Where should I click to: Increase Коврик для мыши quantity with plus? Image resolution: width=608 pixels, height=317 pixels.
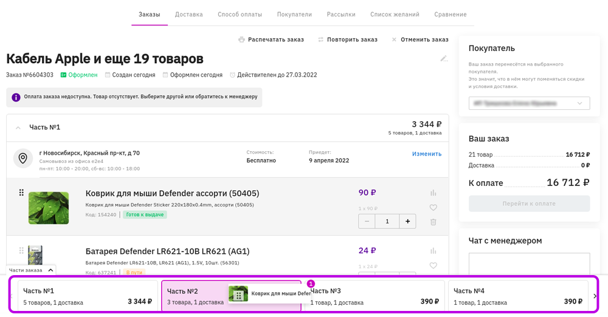click(407, 221)
